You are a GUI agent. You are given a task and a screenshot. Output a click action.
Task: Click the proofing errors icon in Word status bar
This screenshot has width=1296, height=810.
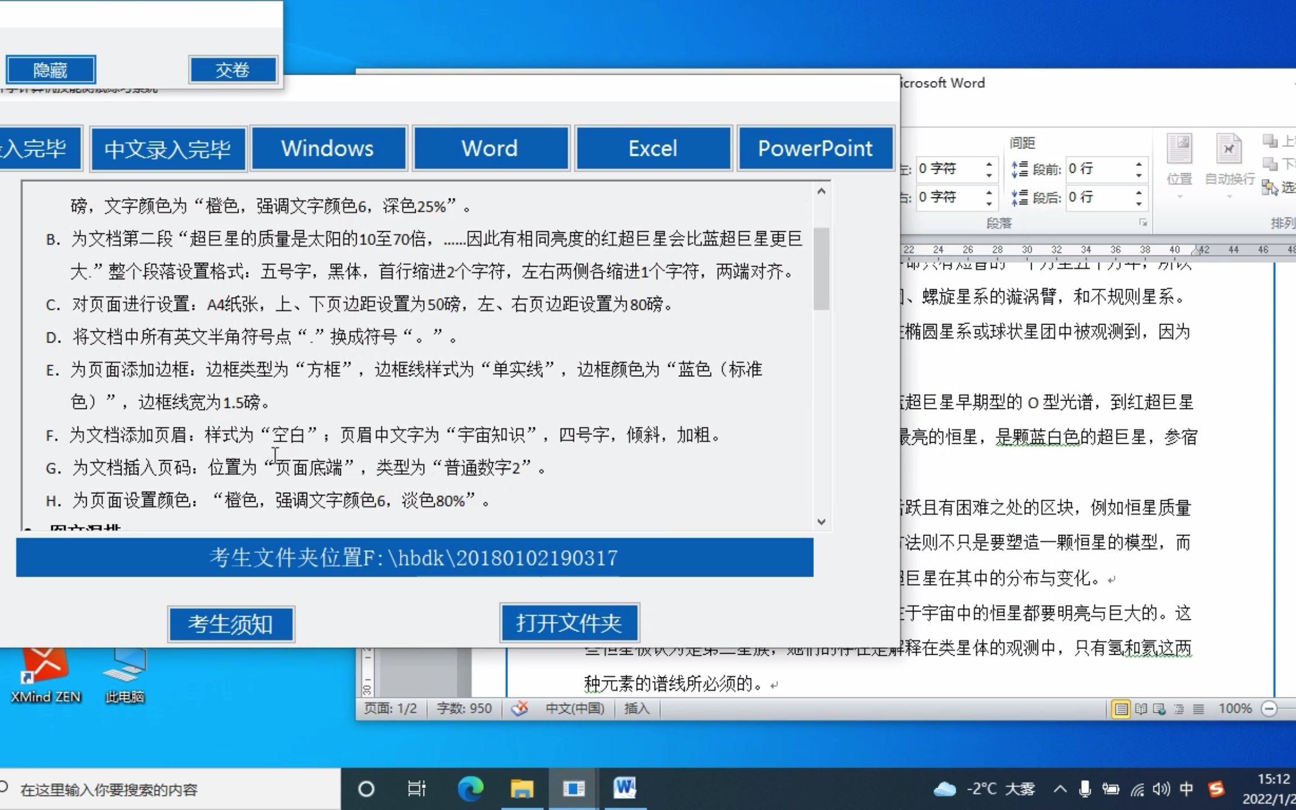[519, 708]
